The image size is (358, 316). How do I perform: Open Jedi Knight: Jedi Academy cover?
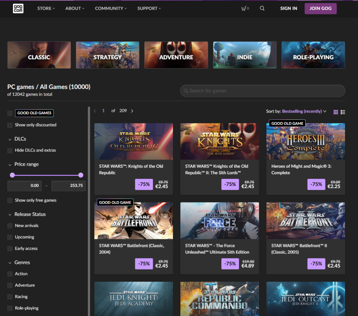[134, 299]
